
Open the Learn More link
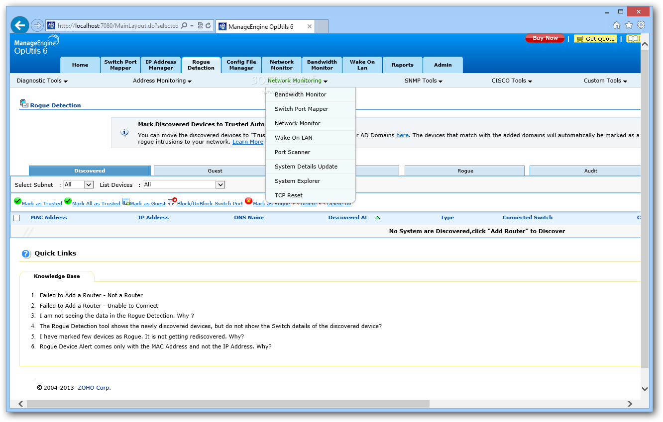[248, 142]
